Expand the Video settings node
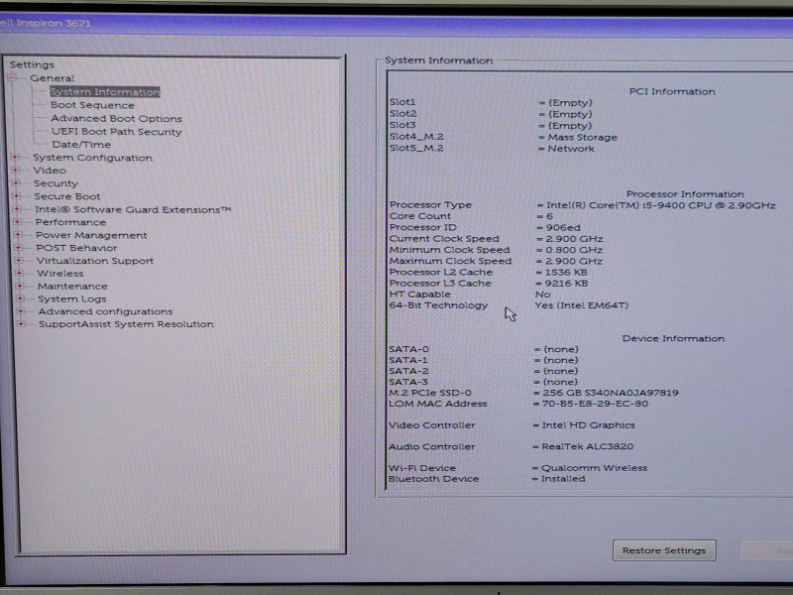 [x=16, y=170]
